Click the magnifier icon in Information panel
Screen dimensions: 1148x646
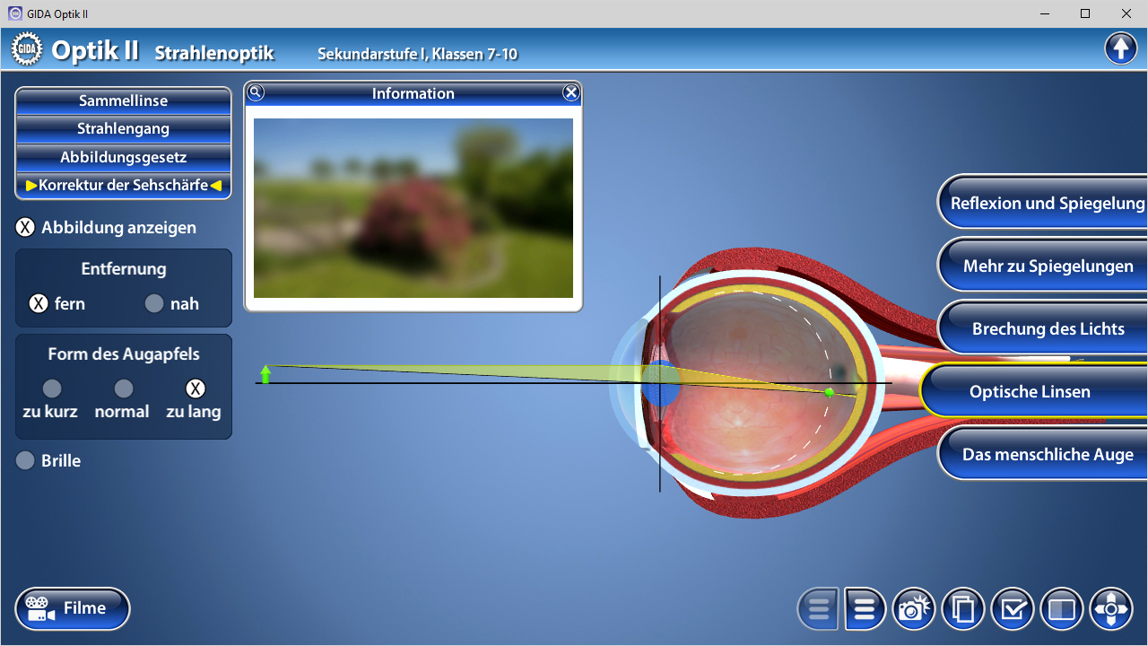coord(256,92)
